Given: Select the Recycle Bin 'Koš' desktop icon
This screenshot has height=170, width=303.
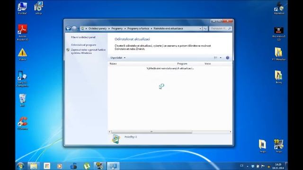Looking at the screenshot, I should (x=22, y=100).
